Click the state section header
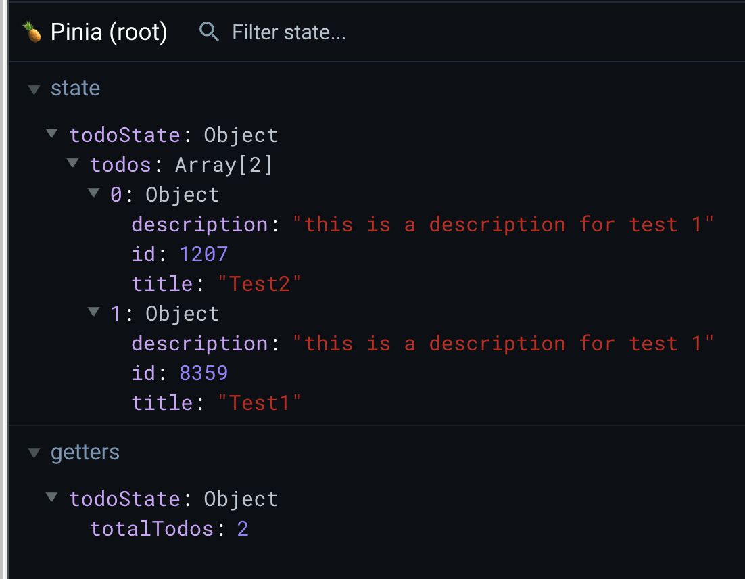The image size is (745, 579). click(x=75, y=88)
